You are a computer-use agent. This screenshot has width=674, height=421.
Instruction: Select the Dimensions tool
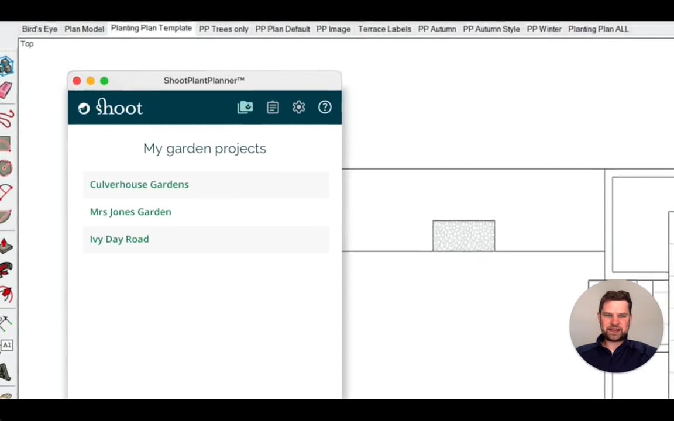pos(6,323)
